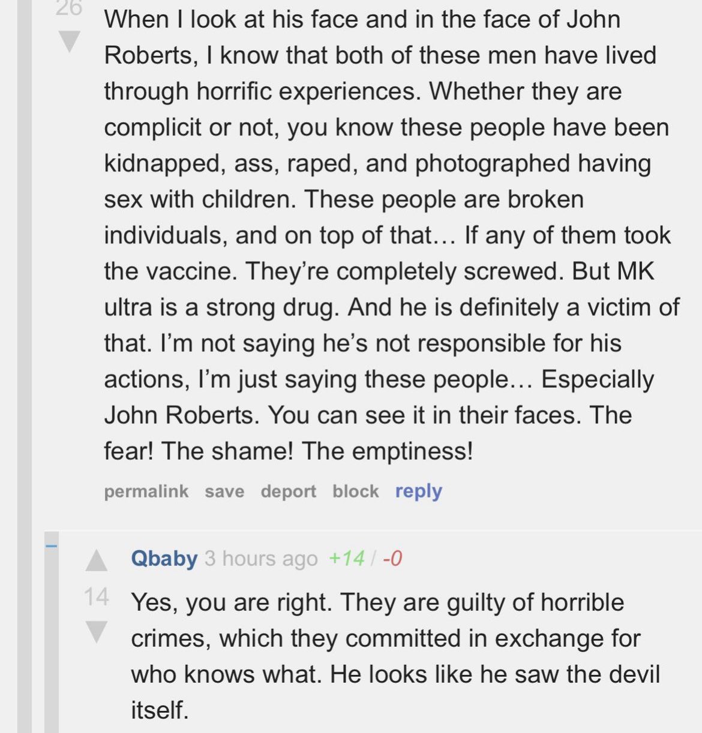Collapse Qbaby's comment with the minus toggle
Viewport: 702px width, 733px height.
51,545
